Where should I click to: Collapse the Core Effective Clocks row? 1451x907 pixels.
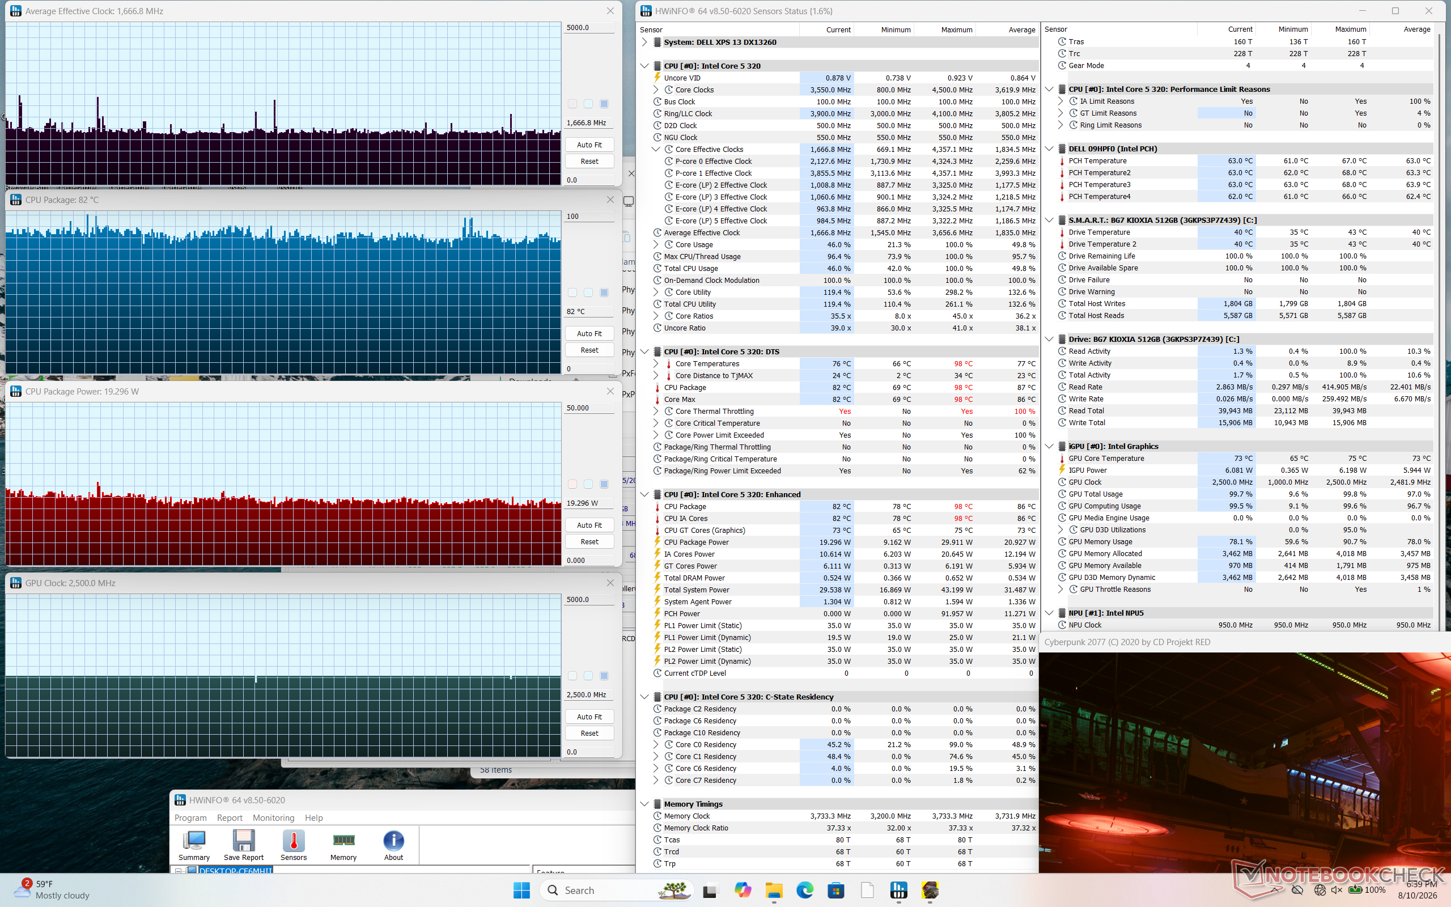(656, 149)
